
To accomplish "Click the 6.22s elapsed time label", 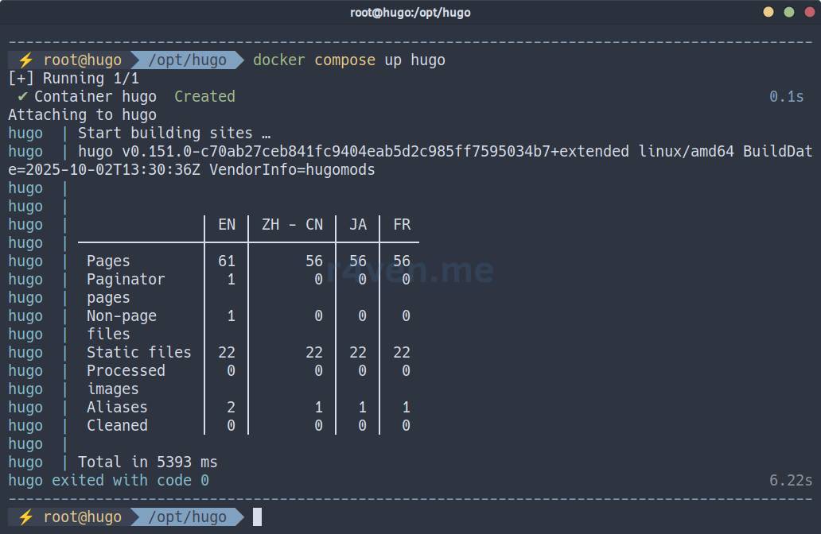I will [x=790, y=481].
